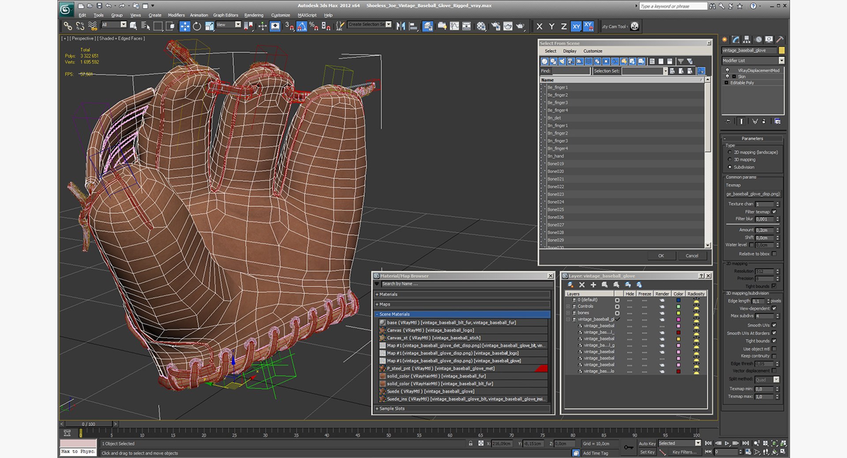Open the Utilities hammer panel tab
This screenshot has height=458, width=847.
point(780,39)
